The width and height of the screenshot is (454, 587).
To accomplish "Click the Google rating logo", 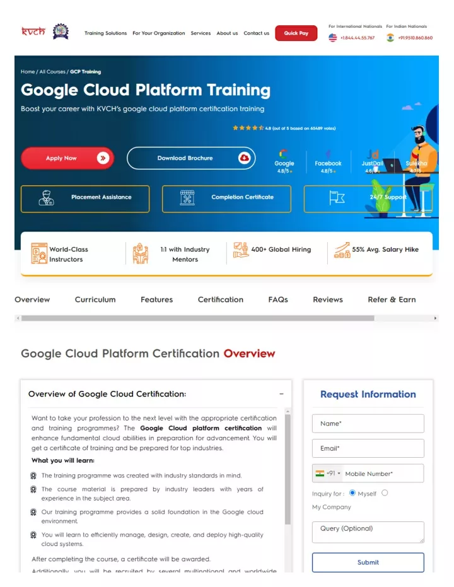I will pos(283,154).
